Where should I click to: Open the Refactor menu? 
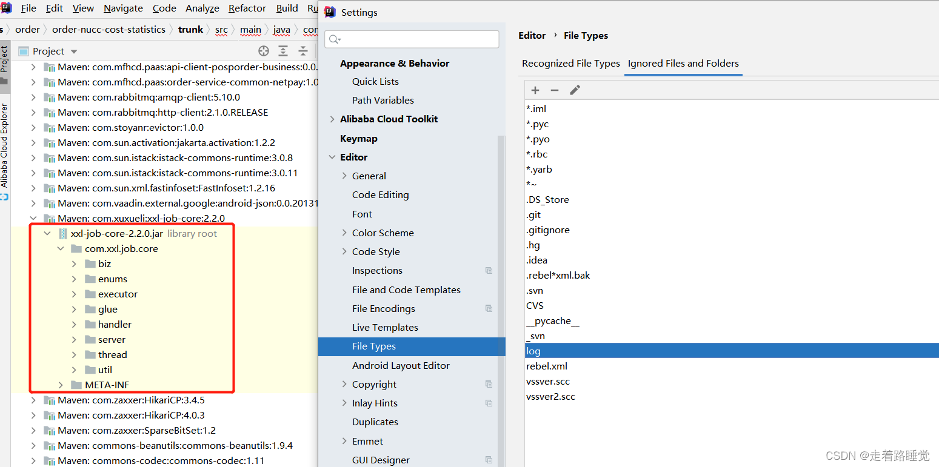[247, 8]
